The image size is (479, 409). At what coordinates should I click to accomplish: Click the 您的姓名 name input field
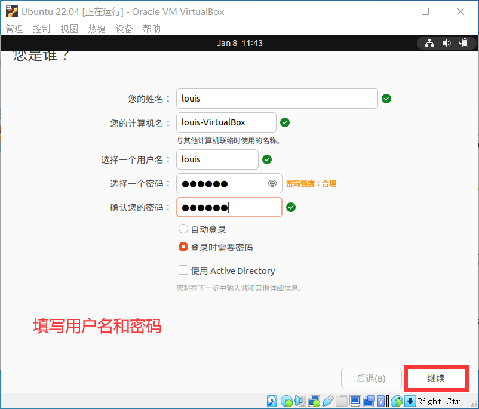coord(277,98)
